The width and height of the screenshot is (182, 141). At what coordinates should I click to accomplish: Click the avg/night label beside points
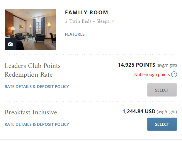coord(167,65)
